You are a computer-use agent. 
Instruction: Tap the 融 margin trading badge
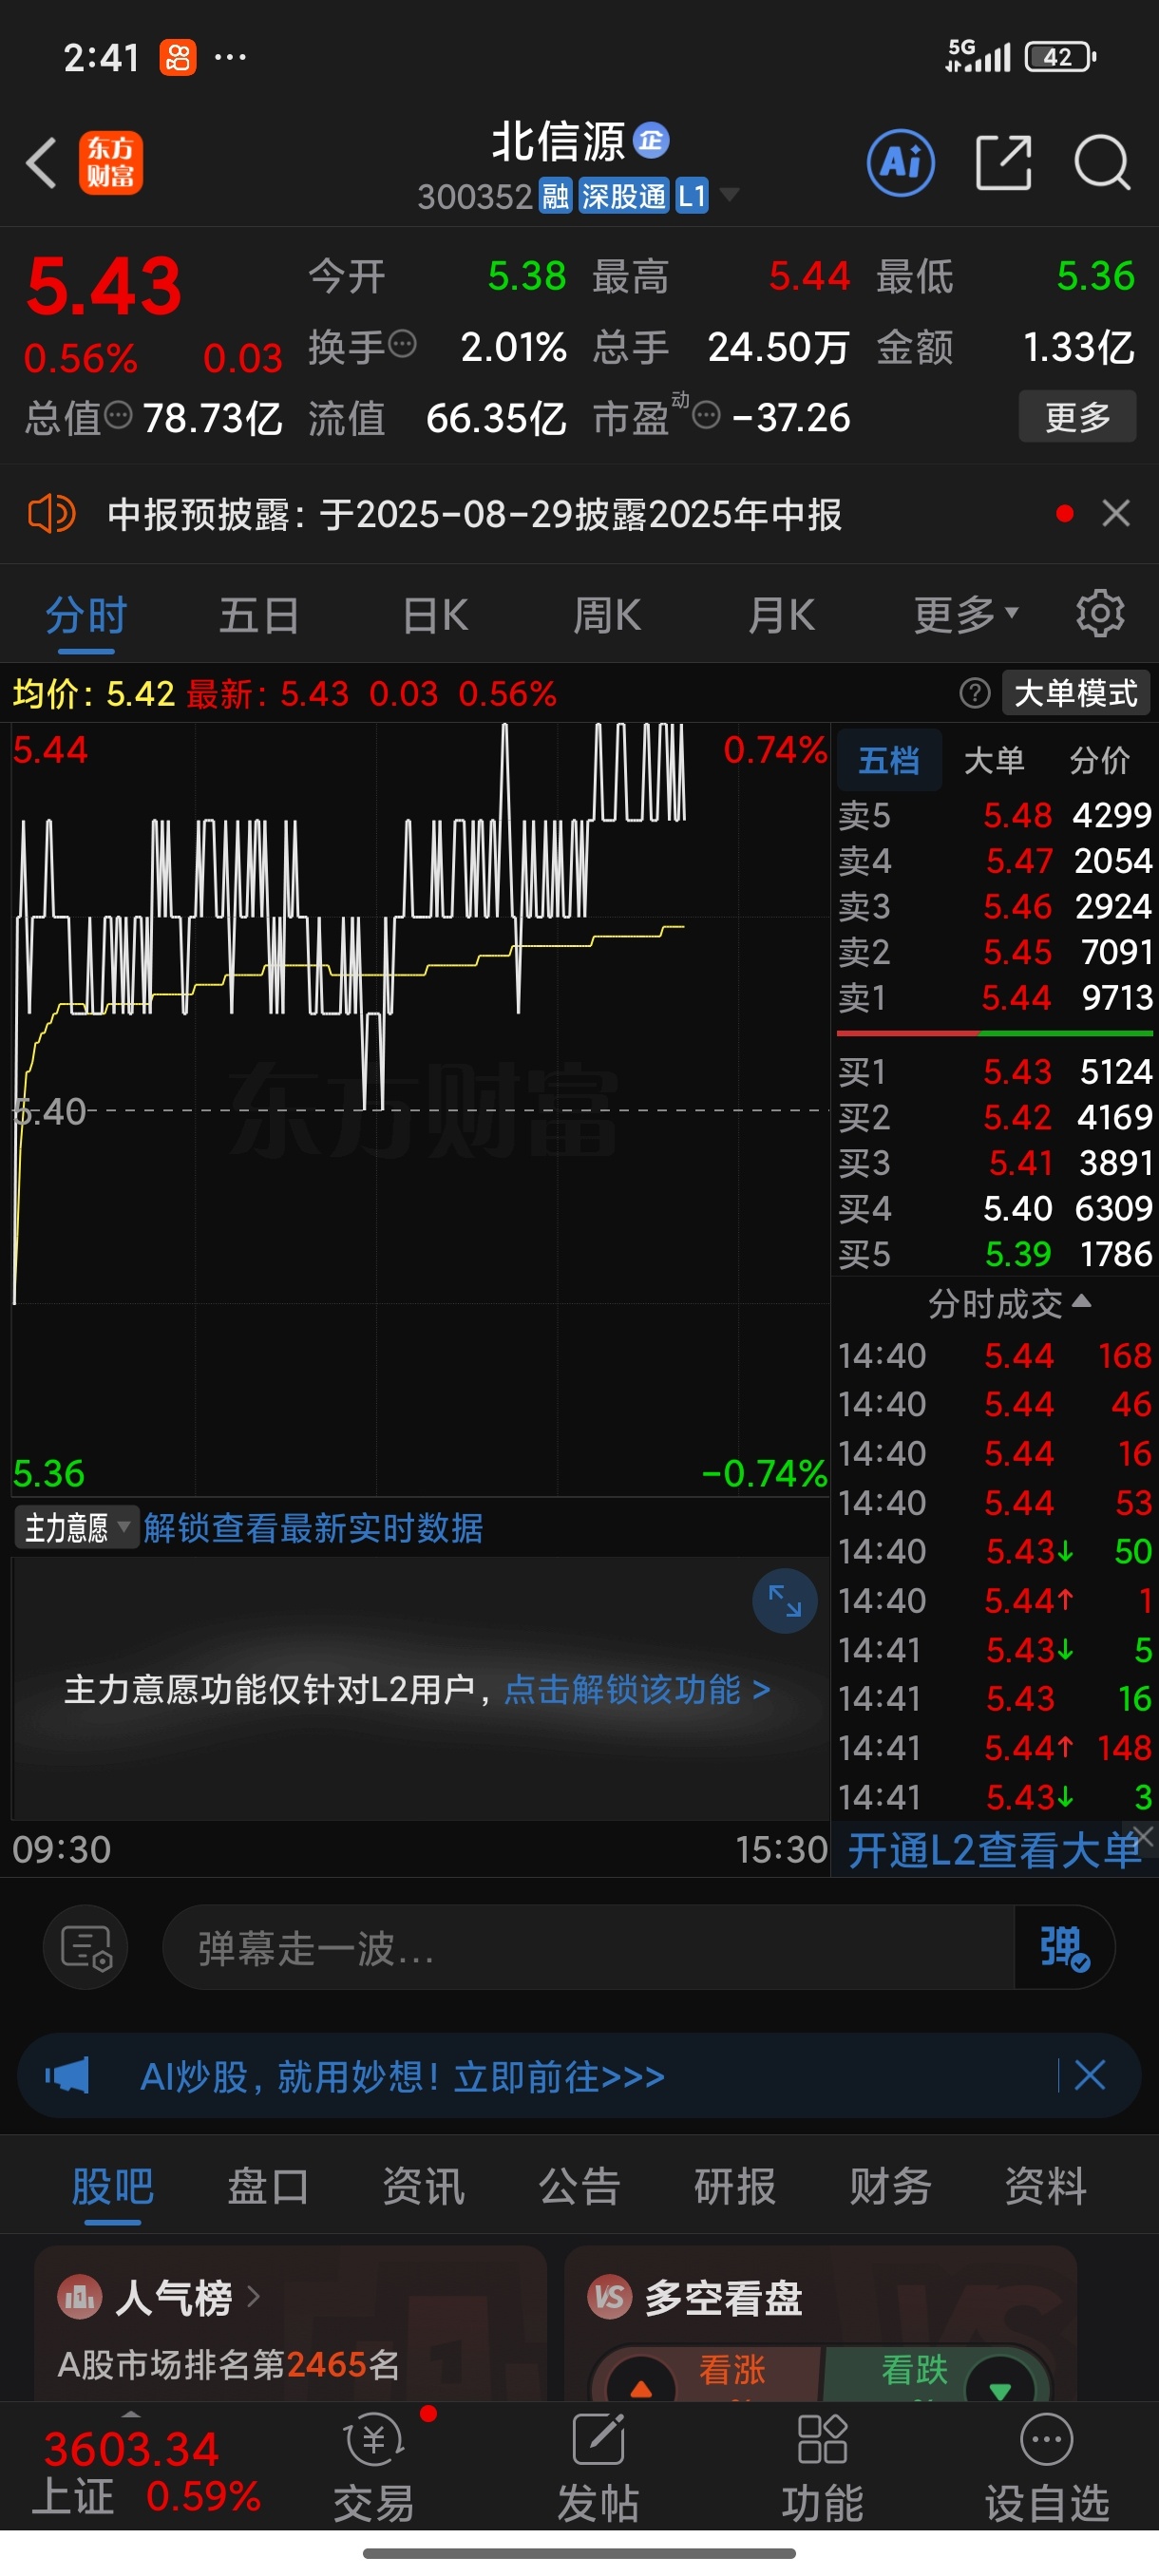point(555,196)
